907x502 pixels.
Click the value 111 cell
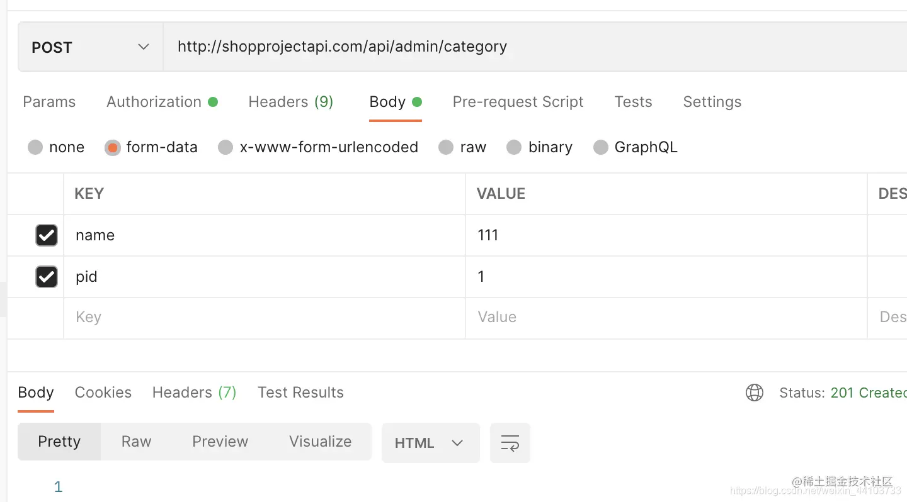pos(666,235)
